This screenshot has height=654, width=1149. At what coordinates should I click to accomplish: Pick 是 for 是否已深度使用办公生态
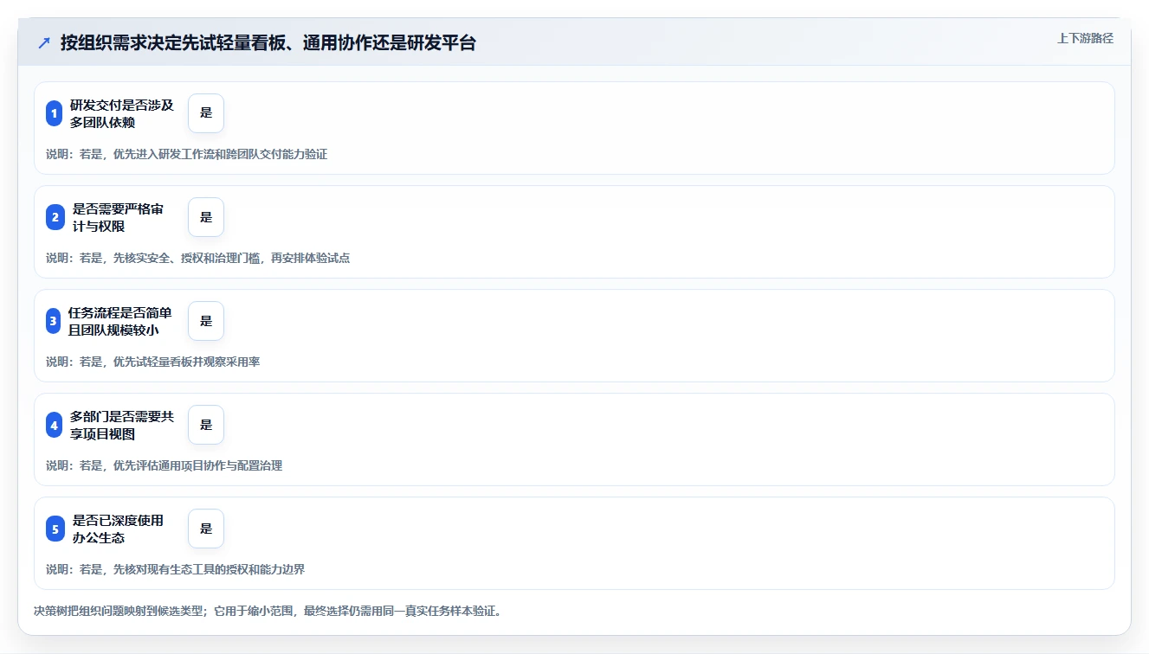206,529
